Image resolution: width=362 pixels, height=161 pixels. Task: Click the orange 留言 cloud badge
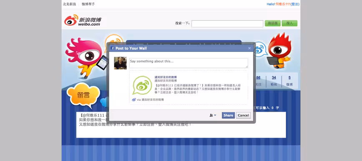coord(83,95)
